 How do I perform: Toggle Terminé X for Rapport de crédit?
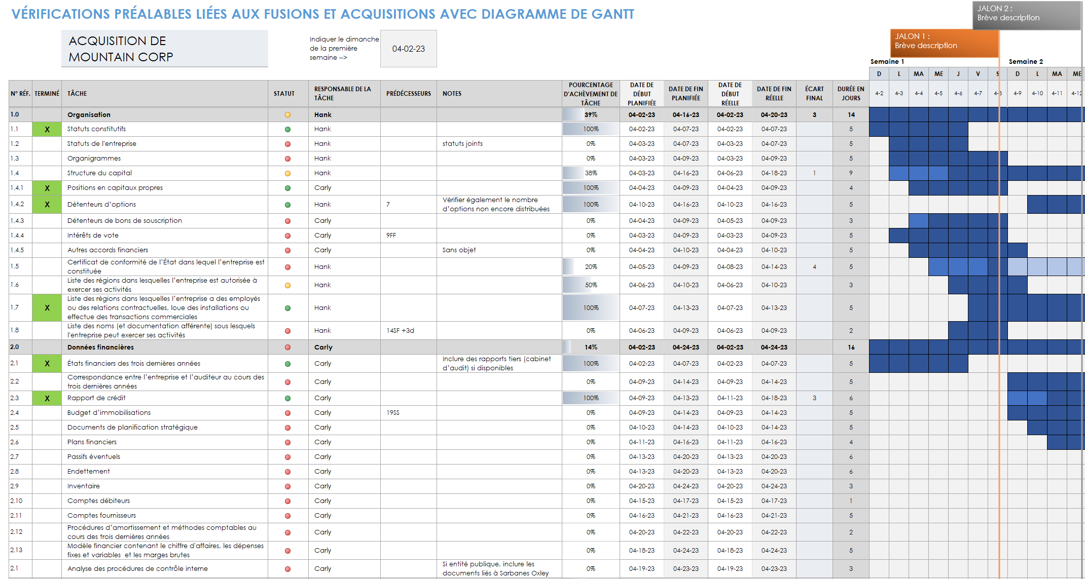coord(47,398)
